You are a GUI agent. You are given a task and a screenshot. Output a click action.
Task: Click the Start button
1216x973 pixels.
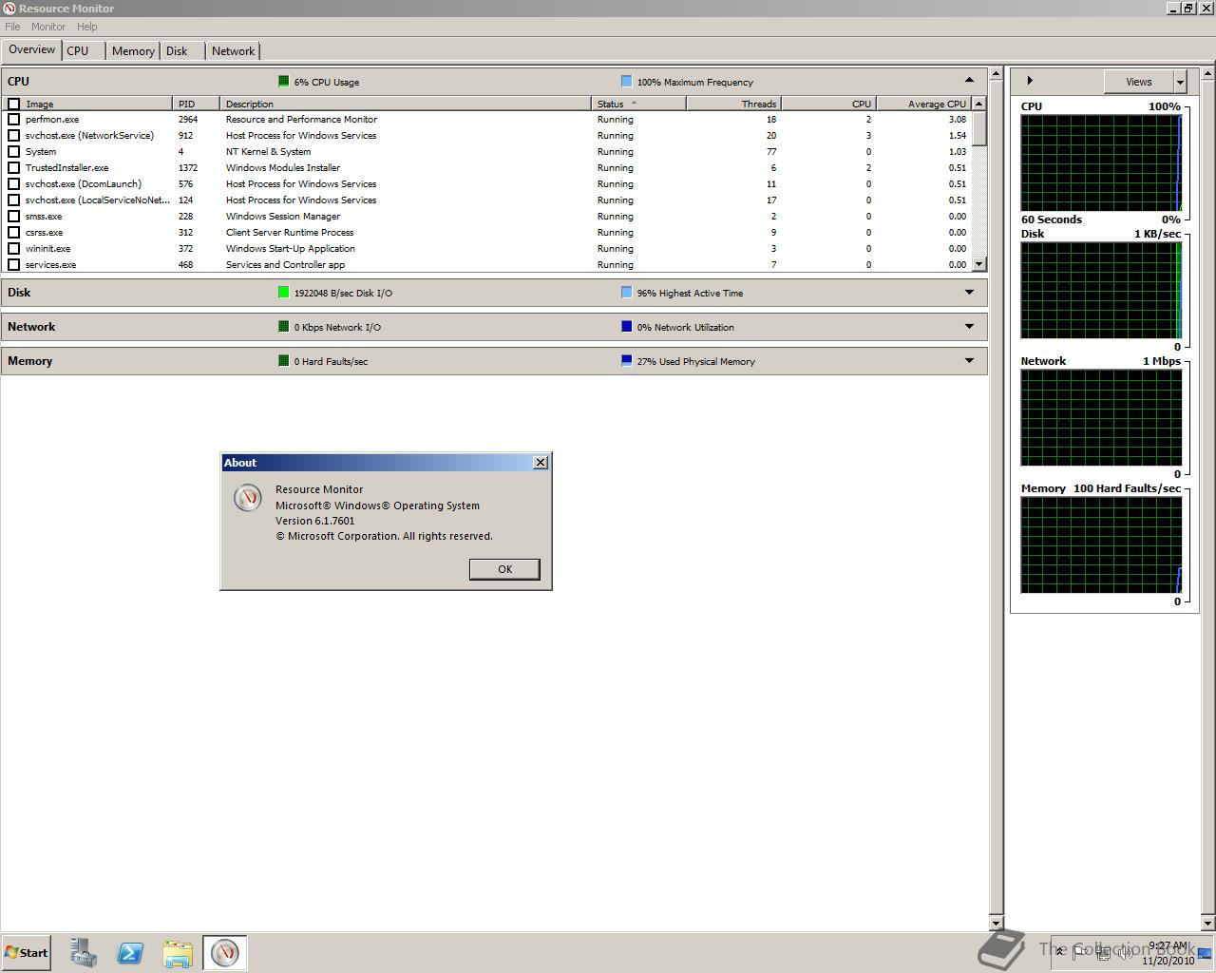[26, 953]
